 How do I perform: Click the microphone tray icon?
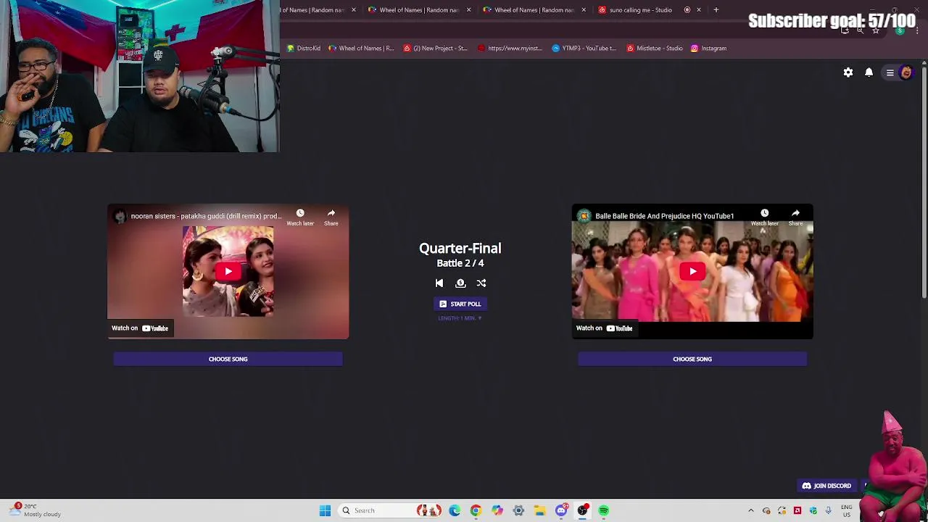click(828, 510)
